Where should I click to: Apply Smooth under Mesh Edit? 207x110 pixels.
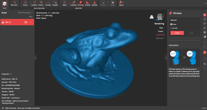click(x=87, y=3)
